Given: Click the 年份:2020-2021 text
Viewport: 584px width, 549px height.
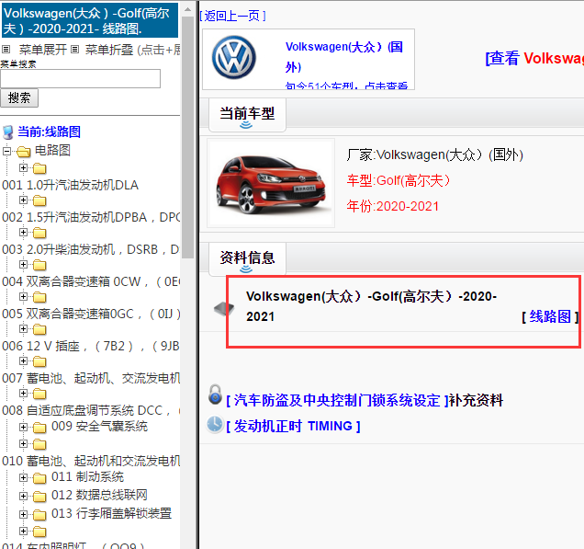Looking at the screenshot, I should pyautogui.click(x=393, y=206).
